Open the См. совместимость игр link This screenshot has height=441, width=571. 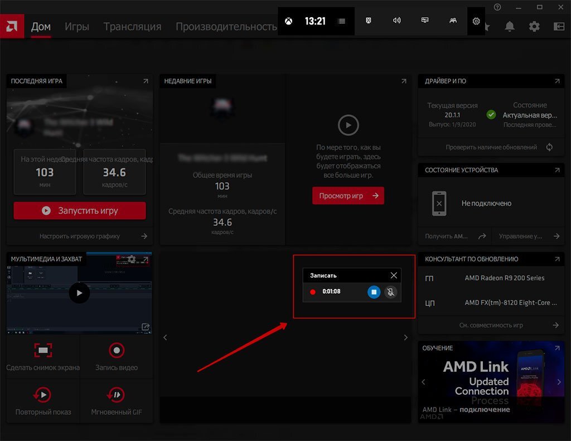[x=491, y=325]
